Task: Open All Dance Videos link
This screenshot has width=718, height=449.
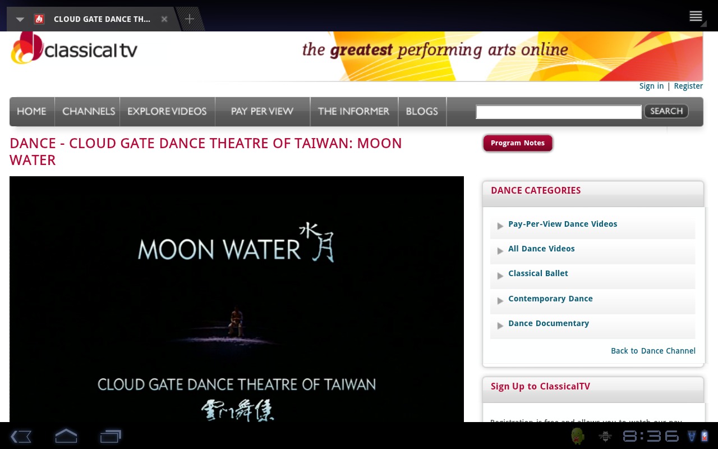Action: tap(541, 249)
